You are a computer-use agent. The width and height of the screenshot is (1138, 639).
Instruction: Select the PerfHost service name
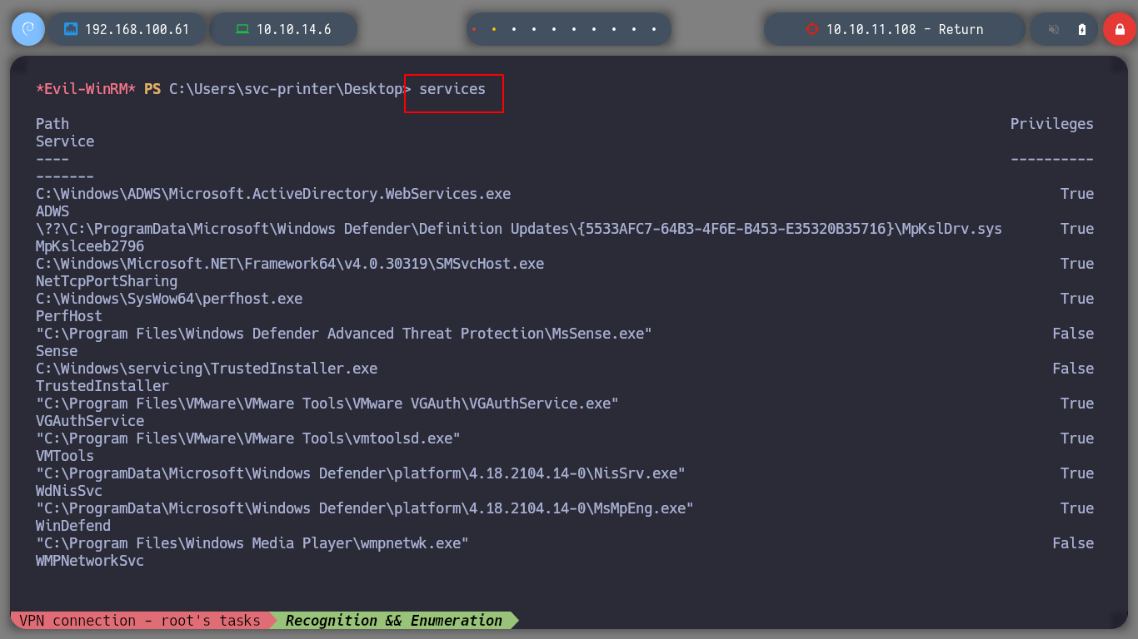pyautogui.click(x=69, y=316)
